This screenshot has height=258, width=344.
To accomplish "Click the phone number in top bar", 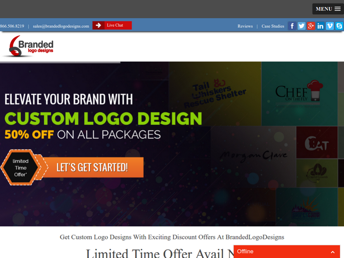I will pyautogui.click(x=12, y=26).
